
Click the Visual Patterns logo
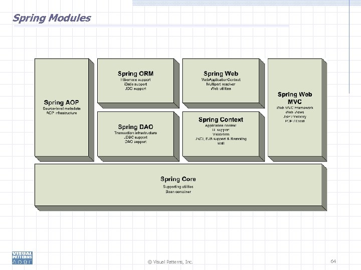23,258
